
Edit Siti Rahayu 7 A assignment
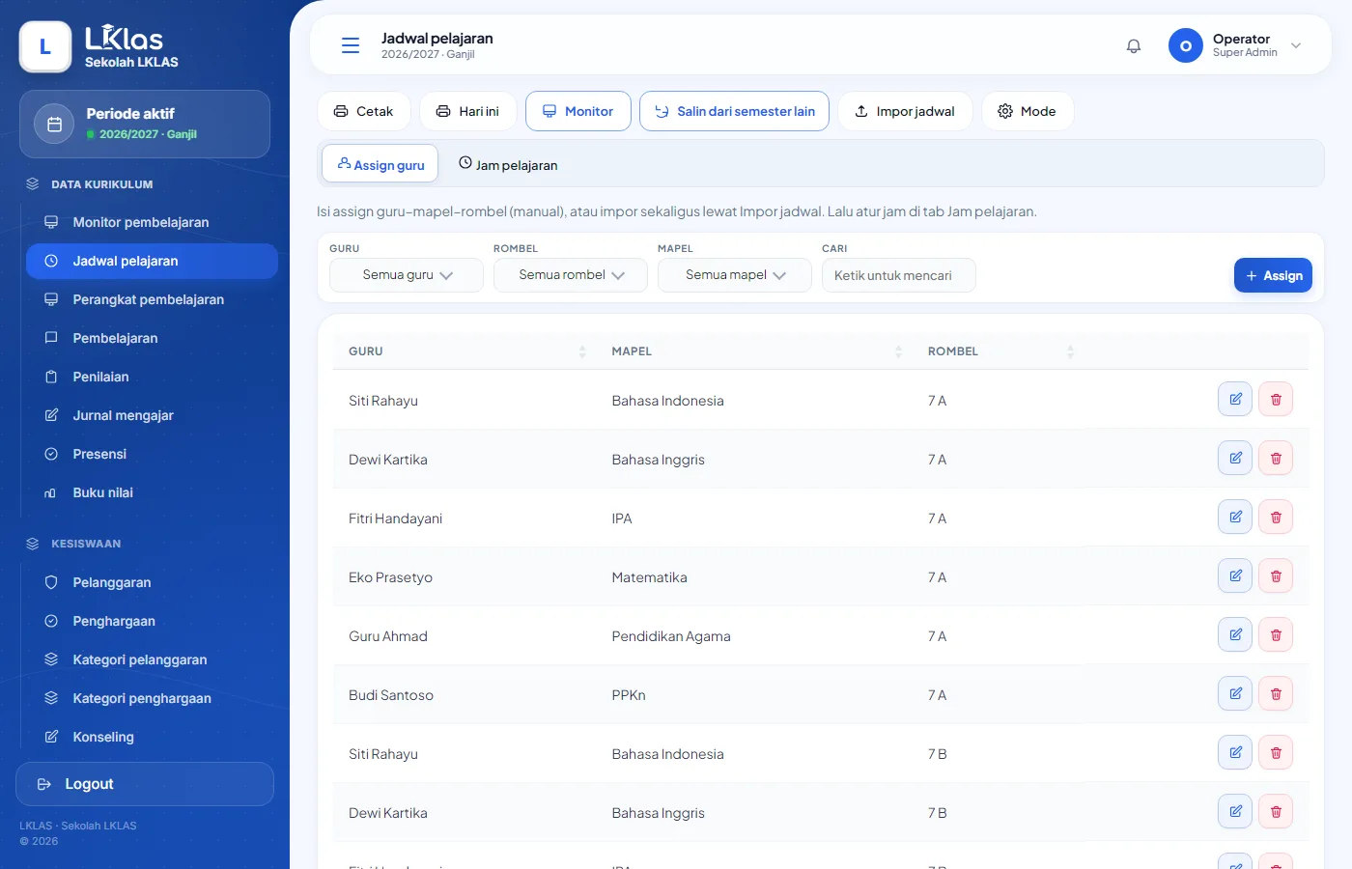click(x=1235, y=399)
